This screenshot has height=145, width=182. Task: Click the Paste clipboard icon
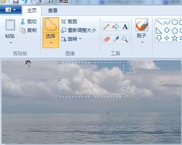(10, 25)
